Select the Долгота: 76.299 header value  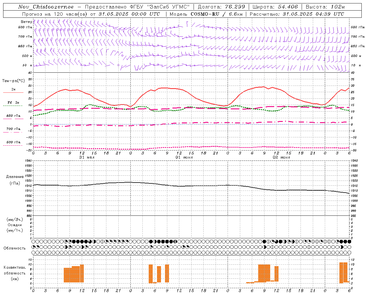point(222,7)
